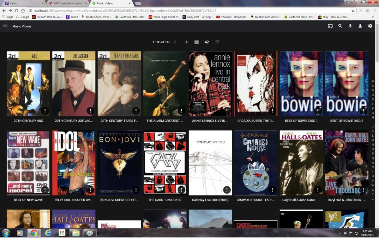Open Windows Explorer folder from taskbar

[76, 233]
